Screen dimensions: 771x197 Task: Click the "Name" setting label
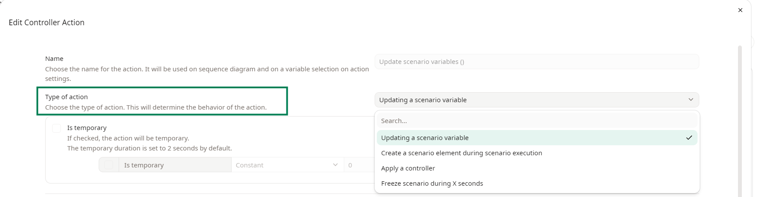pos(54,59)
